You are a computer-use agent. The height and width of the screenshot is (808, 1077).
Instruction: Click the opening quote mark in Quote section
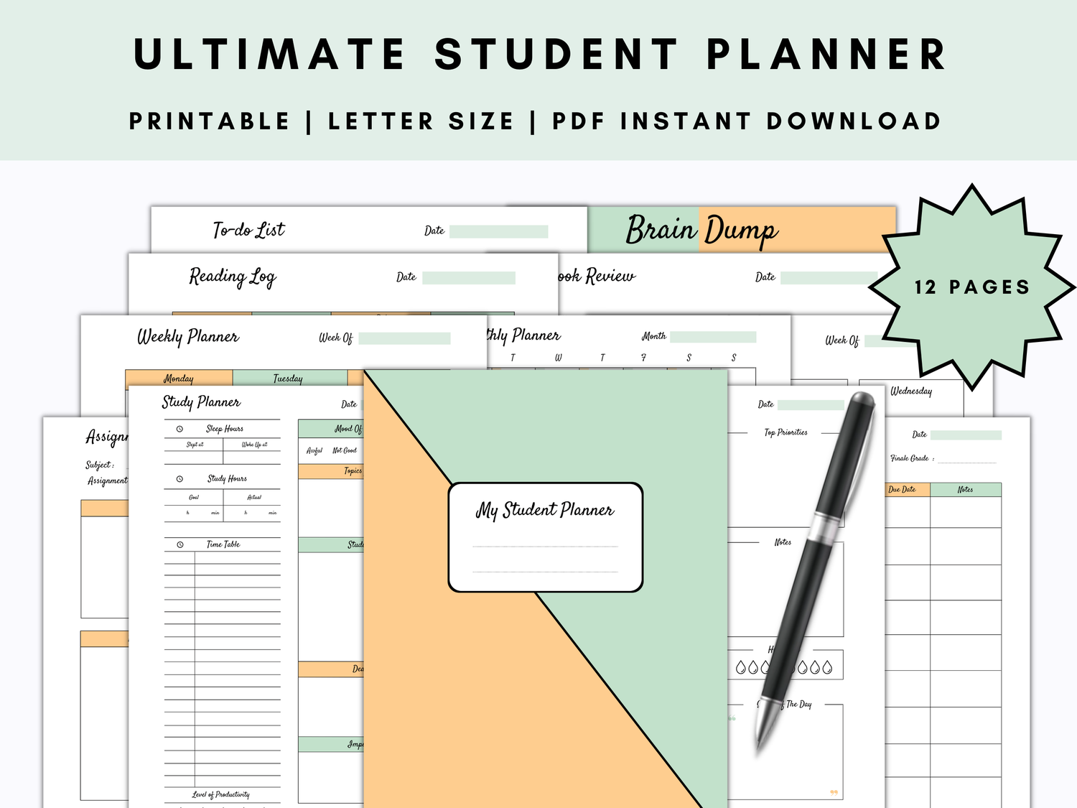732,718
